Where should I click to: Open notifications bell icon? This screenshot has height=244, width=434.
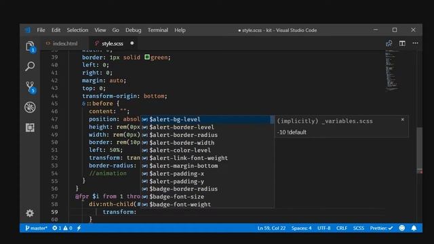(414, 228)
